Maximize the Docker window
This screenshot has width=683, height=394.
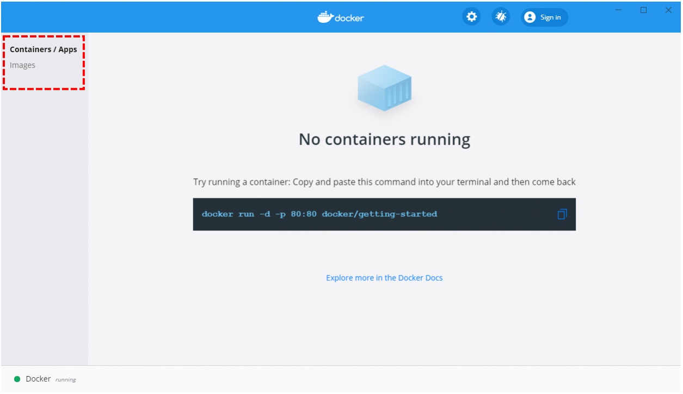(644, 10)
